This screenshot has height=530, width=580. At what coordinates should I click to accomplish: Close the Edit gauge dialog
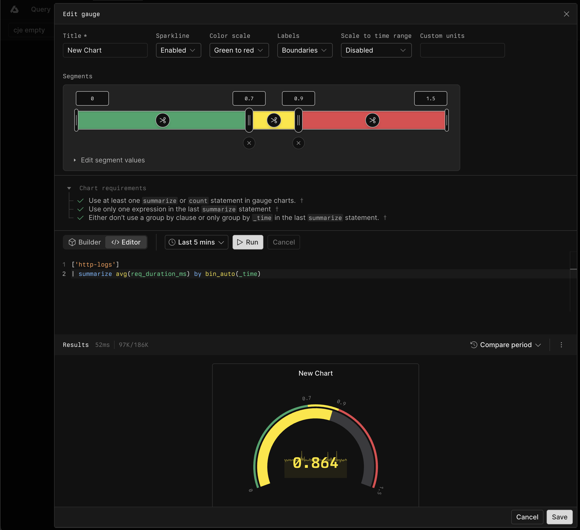[x=566, y=14]
